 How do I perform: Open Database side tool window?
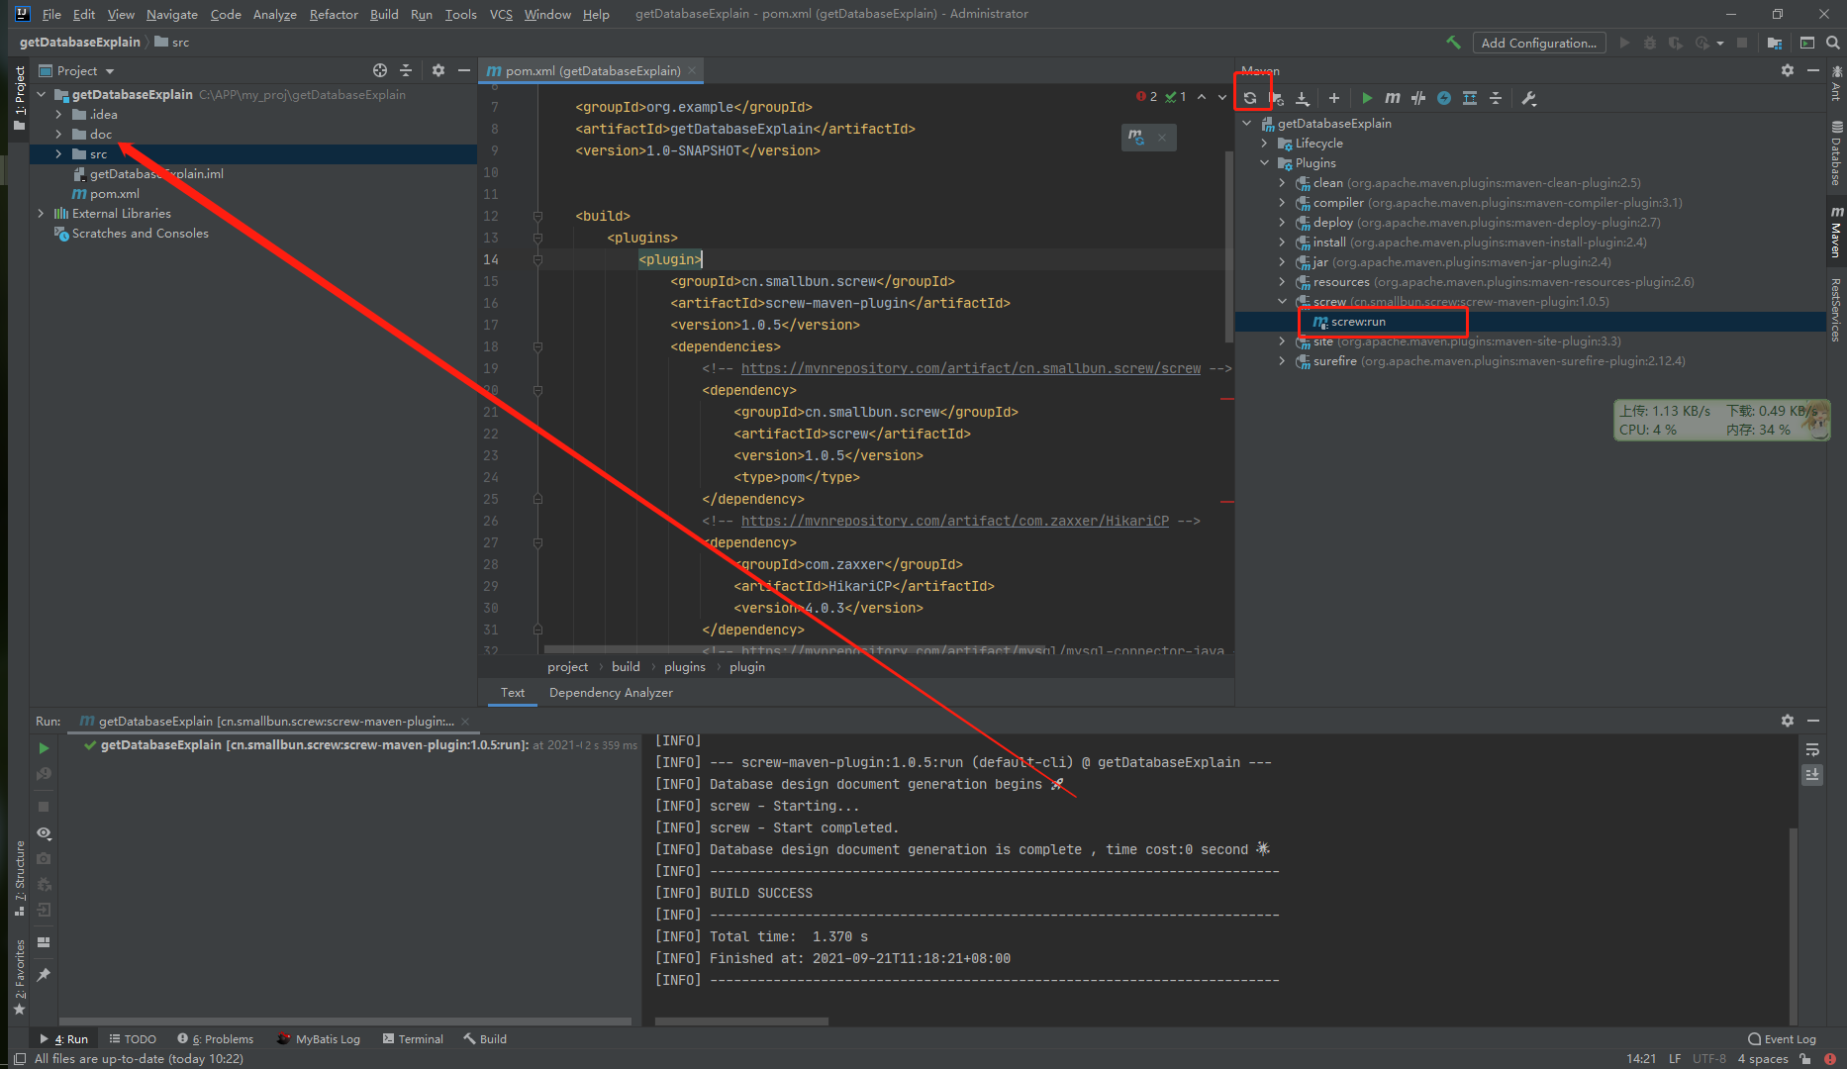pos(1836,153)
